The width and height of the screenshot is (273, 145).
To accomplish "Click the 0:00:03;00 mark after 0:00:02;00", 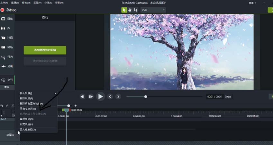I will (139, 116).
